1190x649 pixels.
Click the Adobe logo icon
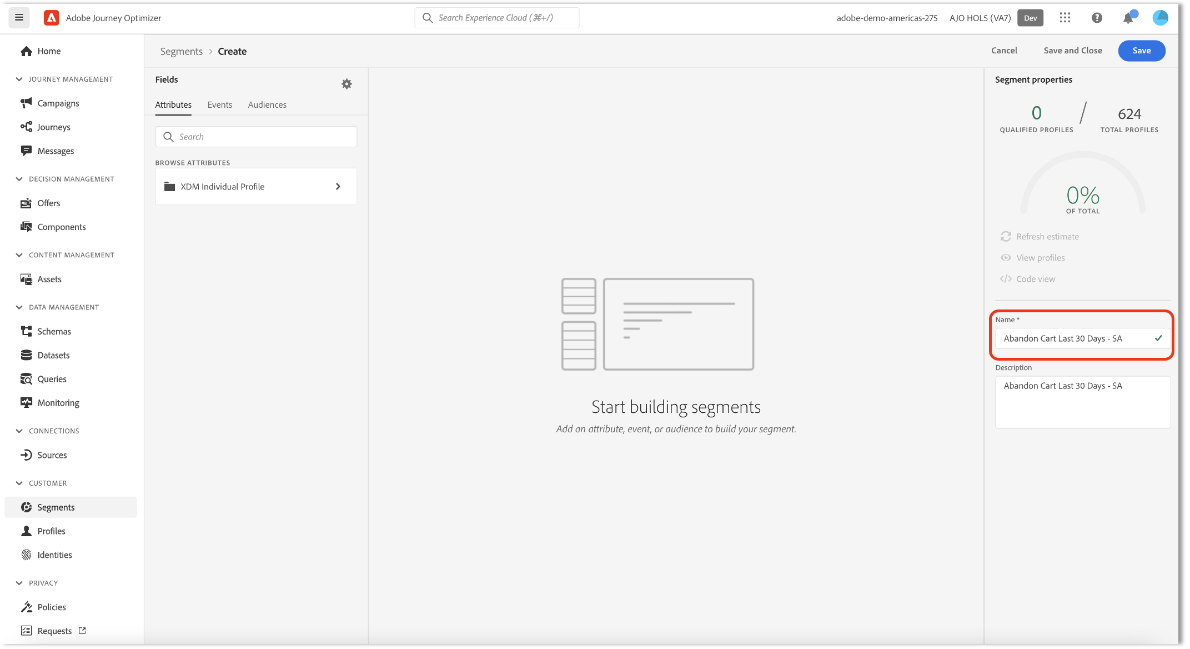(x=52, y=18)
